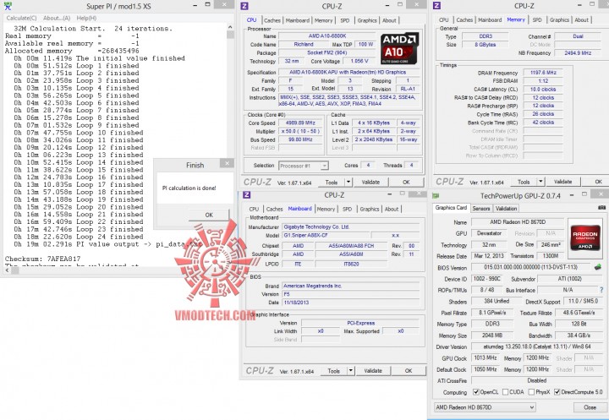Viewport: 609px width, 420px height.
Task: Click the Bus Interface question mark icon
Action: (601, 290)
